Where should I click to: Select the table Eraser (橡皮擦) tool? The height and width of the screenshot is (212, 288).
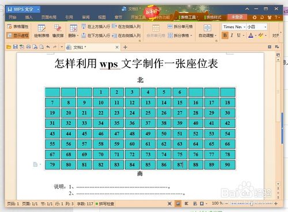58,30
